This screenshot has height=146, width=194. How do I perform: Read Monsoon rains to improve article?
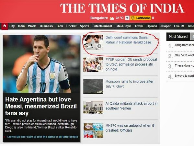[x=130, y=84]
